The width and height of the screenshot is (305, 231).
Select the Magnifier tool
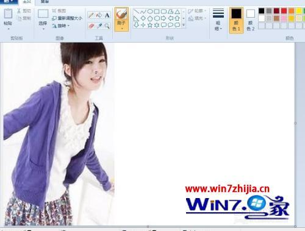[x=107, y=26]
